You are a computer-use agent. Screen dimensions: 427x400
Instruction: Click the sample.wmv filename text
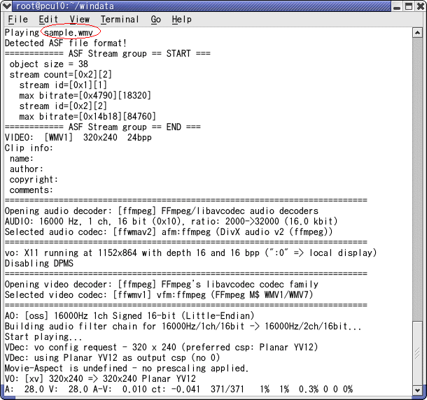pos(69,33)
